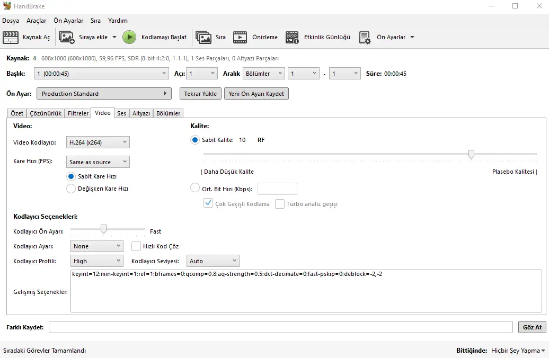Click in the Ort. Bit Hızı input field
549x358 pixels.
tap(277, 189)
